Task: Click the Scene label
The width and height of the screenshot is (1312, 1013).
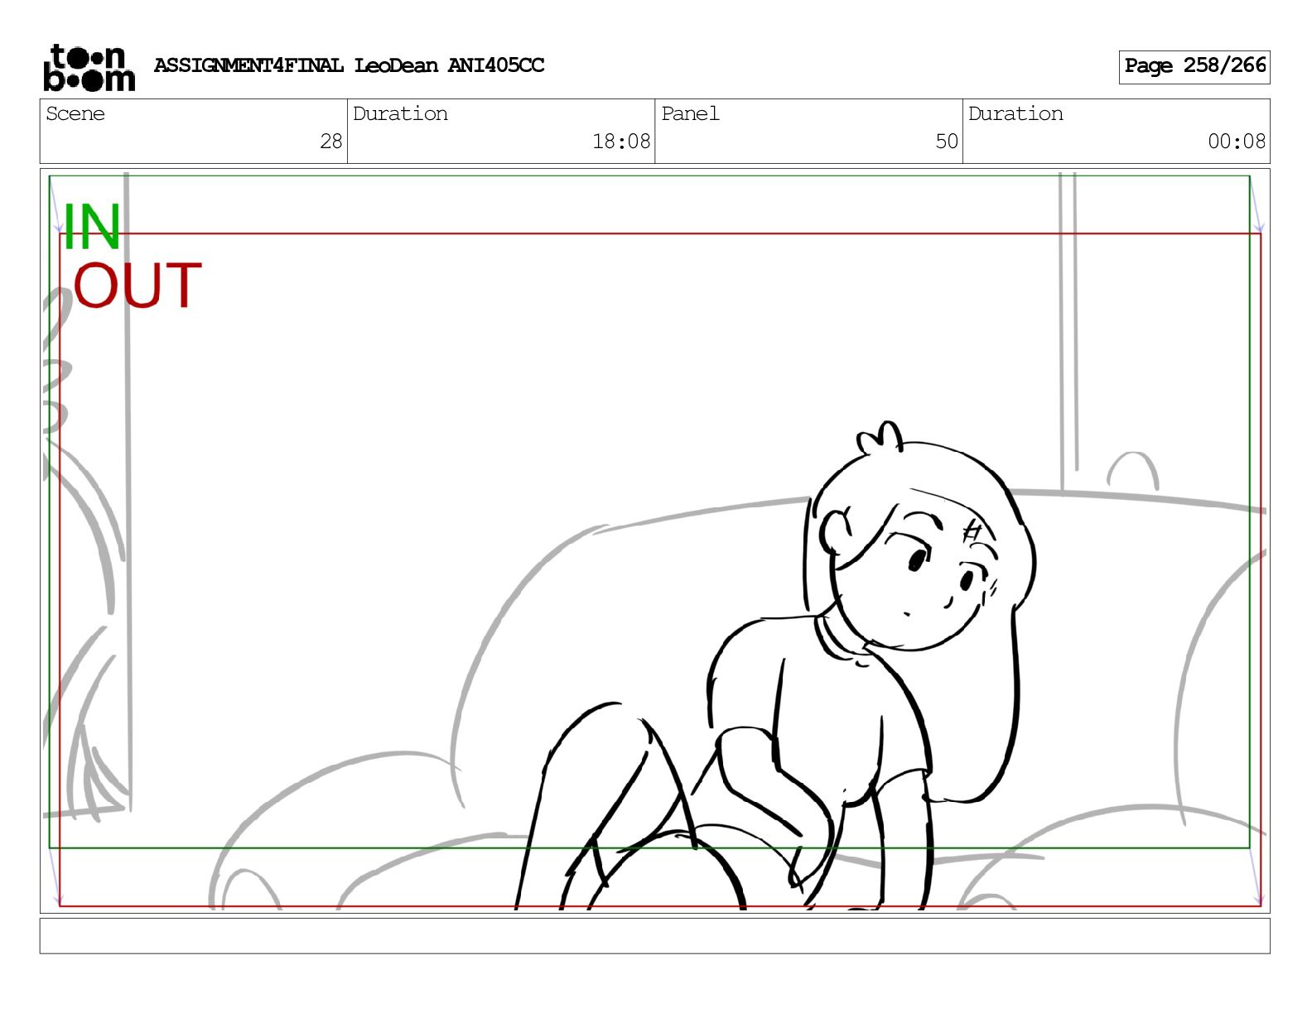Action: point(75,113)
